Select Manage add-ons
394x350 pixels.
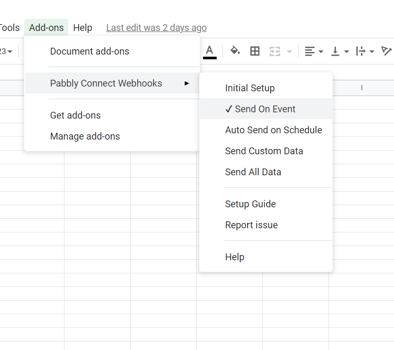point(112,136)
